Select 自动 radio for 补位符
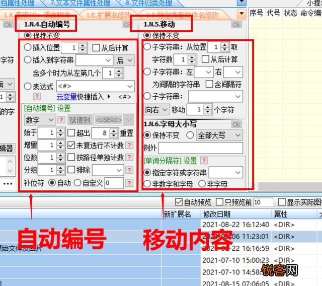322x286 pixels. tap(52, 183)
